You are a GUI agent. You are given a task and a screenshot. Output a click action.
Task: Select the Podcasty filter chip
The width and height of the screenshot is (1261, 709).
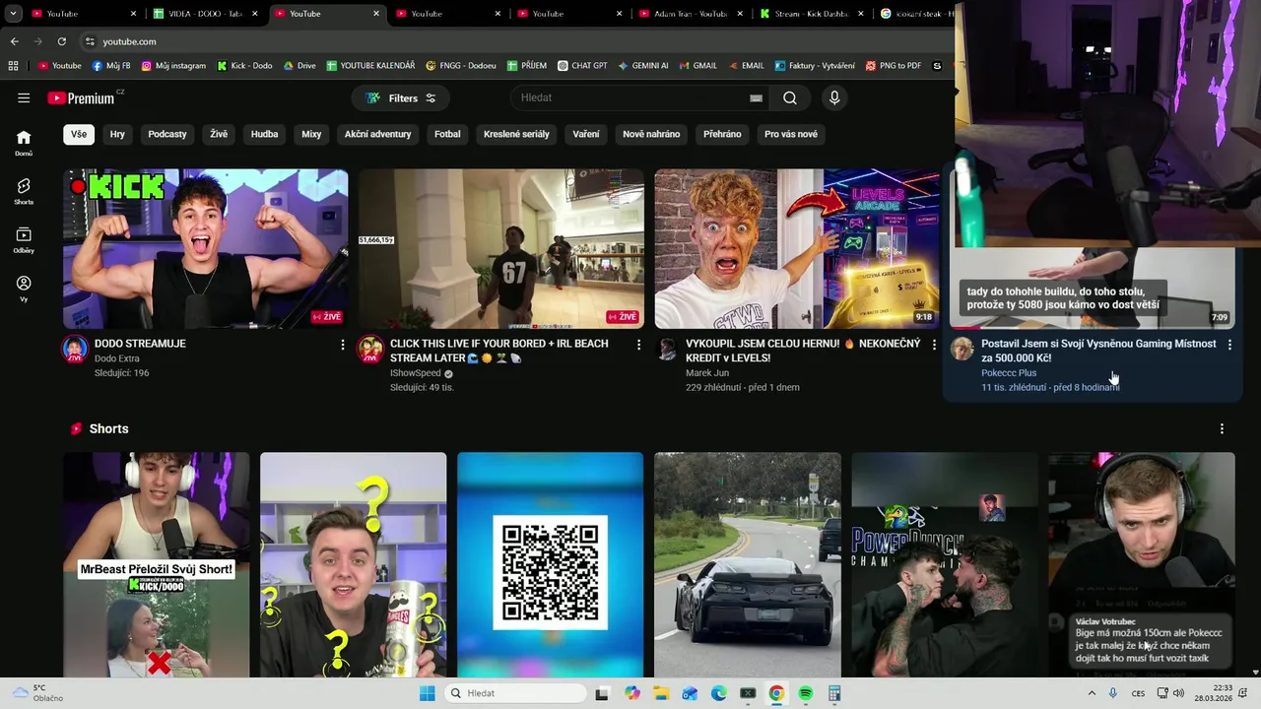pos(167,134)
